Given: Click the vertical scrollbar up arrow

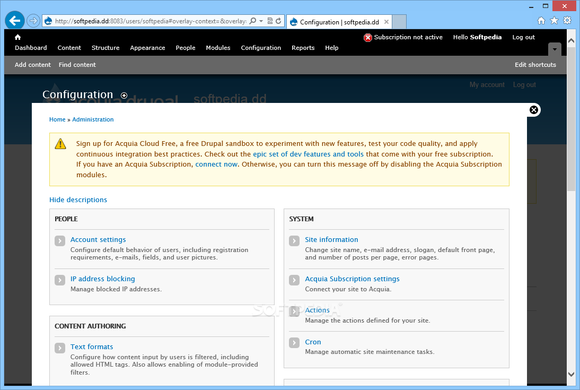Looking at the screenshot, I should point(571,41).
